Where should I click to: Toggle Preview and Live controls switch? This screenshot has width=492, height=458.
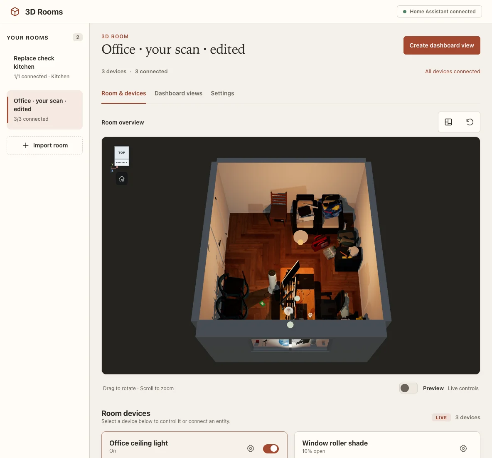coord(408,388)
